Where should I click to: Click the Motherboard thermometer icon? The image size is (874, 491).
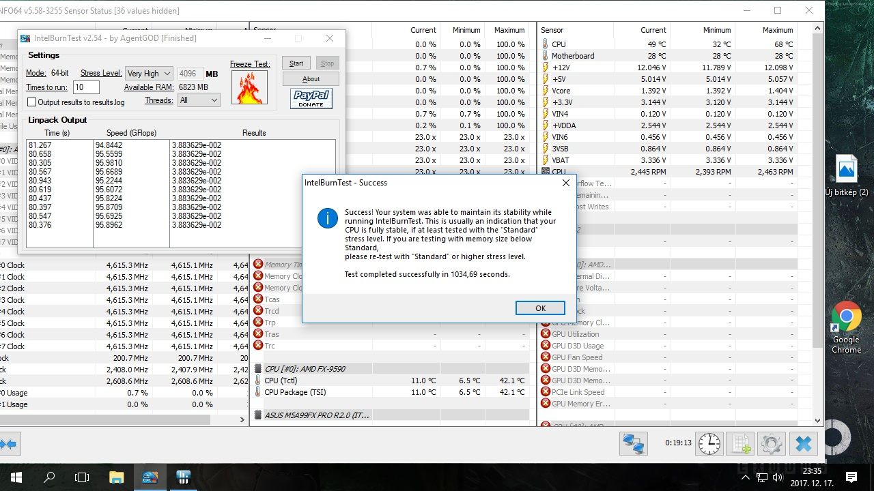coord(545,56)
